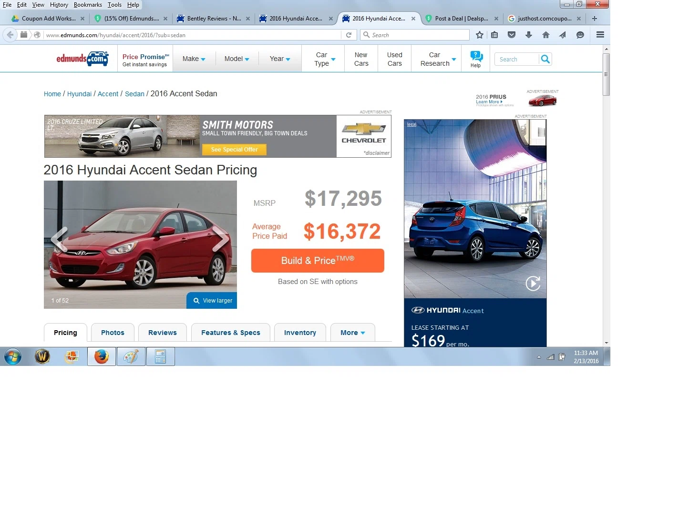Open World of Warcraft taskbar icon

click(42, 356)
